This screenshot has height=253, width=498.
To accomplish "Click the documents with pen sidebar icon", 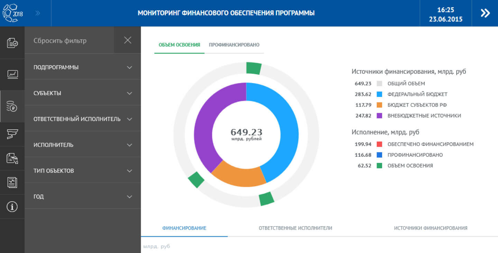I will click(x=12, y=158).
